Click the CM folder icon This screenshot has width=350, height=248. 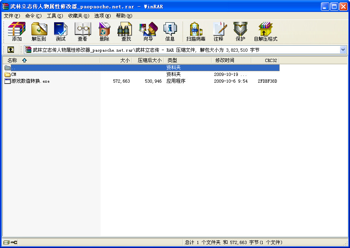pyautogui.click(x=8, y=74)
